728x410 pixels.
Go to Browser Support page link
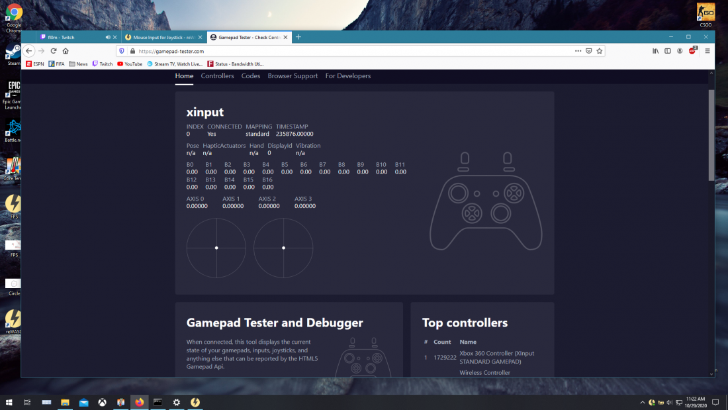(x=293, y=76)
